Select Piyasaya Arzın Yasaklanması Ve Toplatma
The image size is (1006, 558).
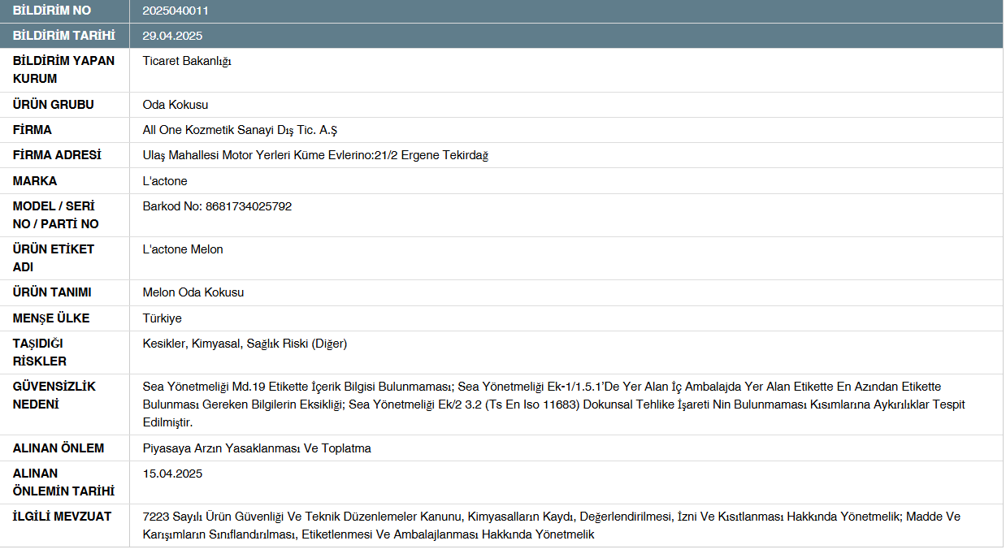(257, 448)
